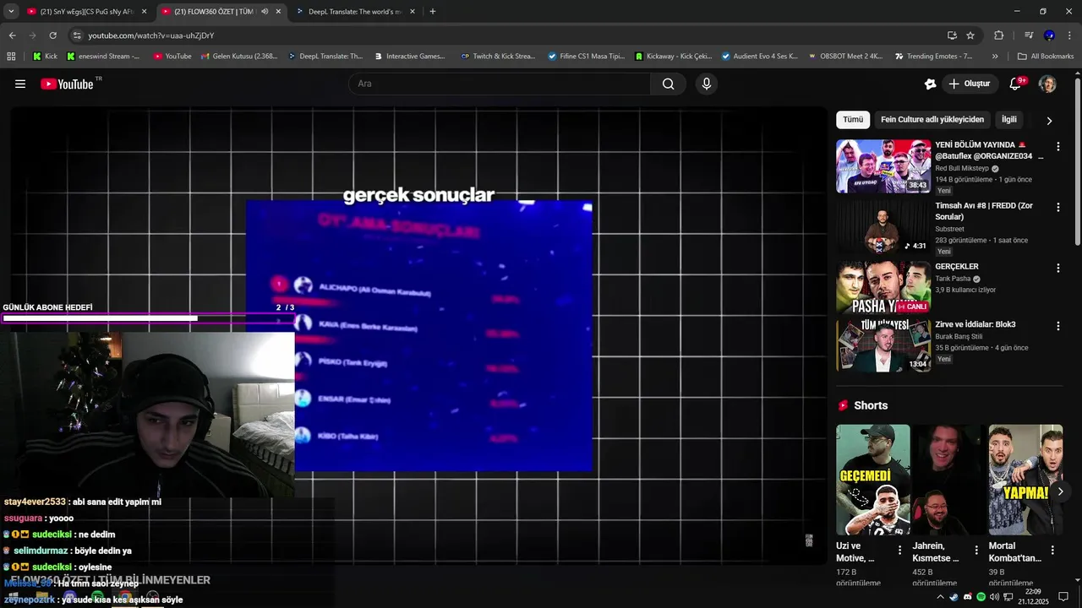Open the GERÇEKLER live stream thumbnail

click(883, 287)
